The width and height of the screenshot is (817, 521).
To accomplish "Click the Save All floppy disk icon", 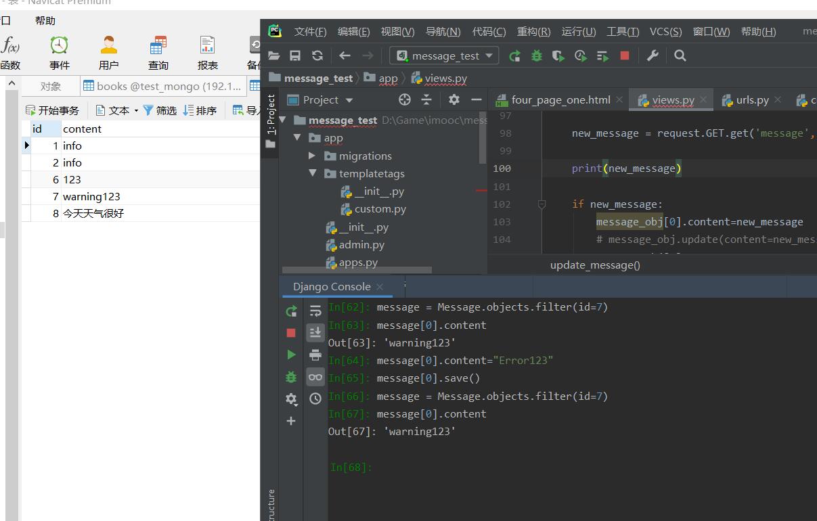I will pyautogui.click(x=295, y=56).
